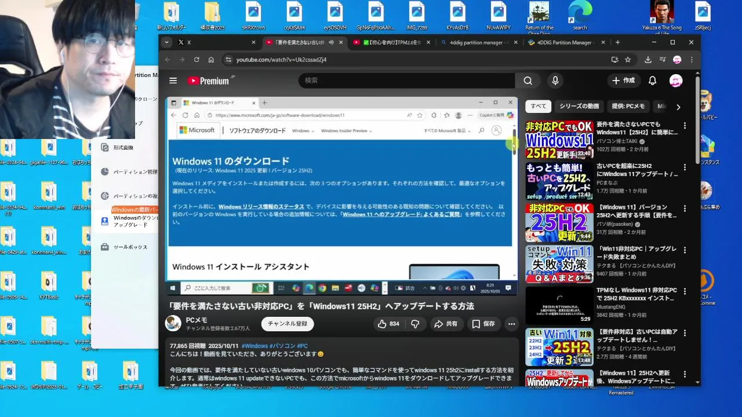
Task: Click the 作成 create button
Action: click(624, 81)
